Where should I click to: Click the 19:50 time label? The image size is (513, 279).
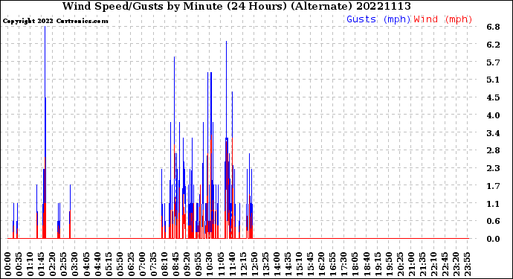389,264
